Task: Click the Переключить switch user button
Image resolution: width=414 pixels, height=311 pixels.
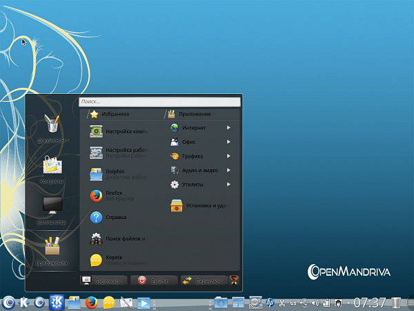Action: pyautogui.click(x=204, y=281)
